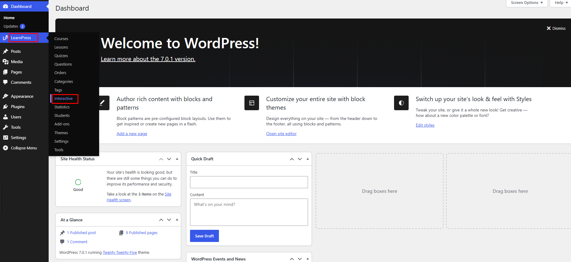Click the Updates count badge
The width and height of the screenshot is (571, 262).
(22, 26)
